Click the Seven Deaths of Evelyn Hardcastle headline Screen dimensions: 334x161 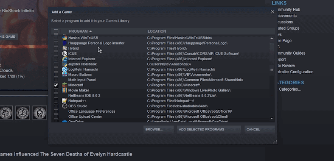66,154
